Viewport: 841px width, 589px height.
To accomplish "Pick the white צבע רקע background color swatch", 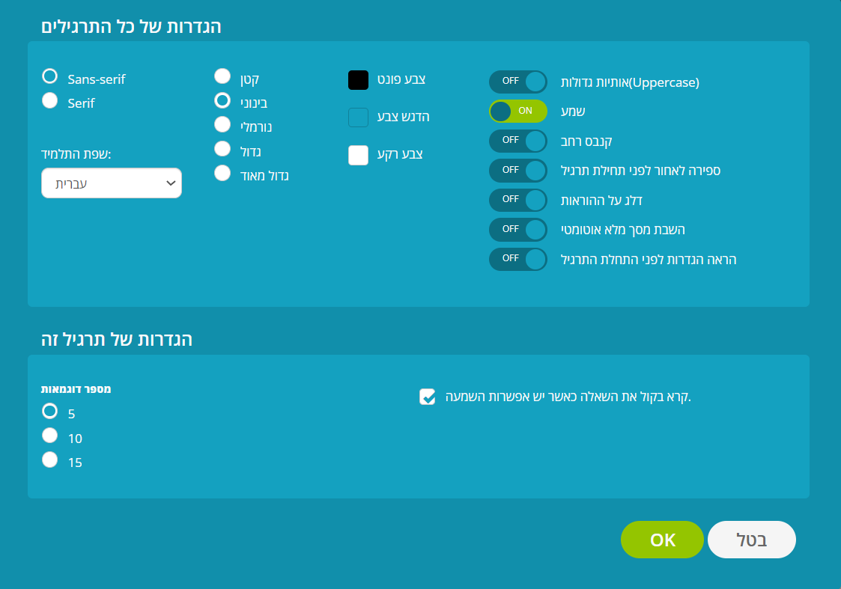I will [x=358, y=155].
